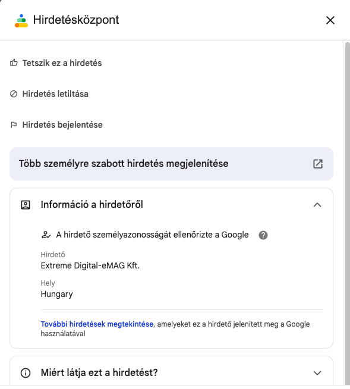Click the Miért látja ezt a hirdetést heading
This screenshot has height=389, width=350.
coord(99,372)
